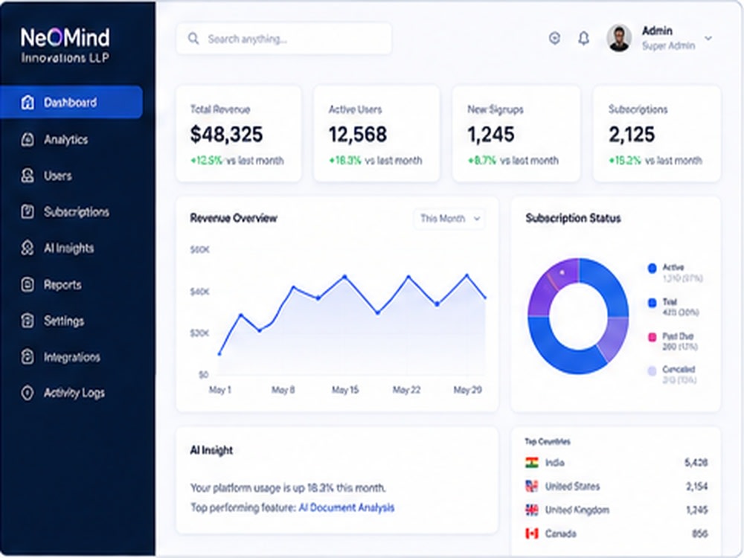The image size is (744, 558).
Task: Click the United Kingdom row label
Action: (577, 510)
